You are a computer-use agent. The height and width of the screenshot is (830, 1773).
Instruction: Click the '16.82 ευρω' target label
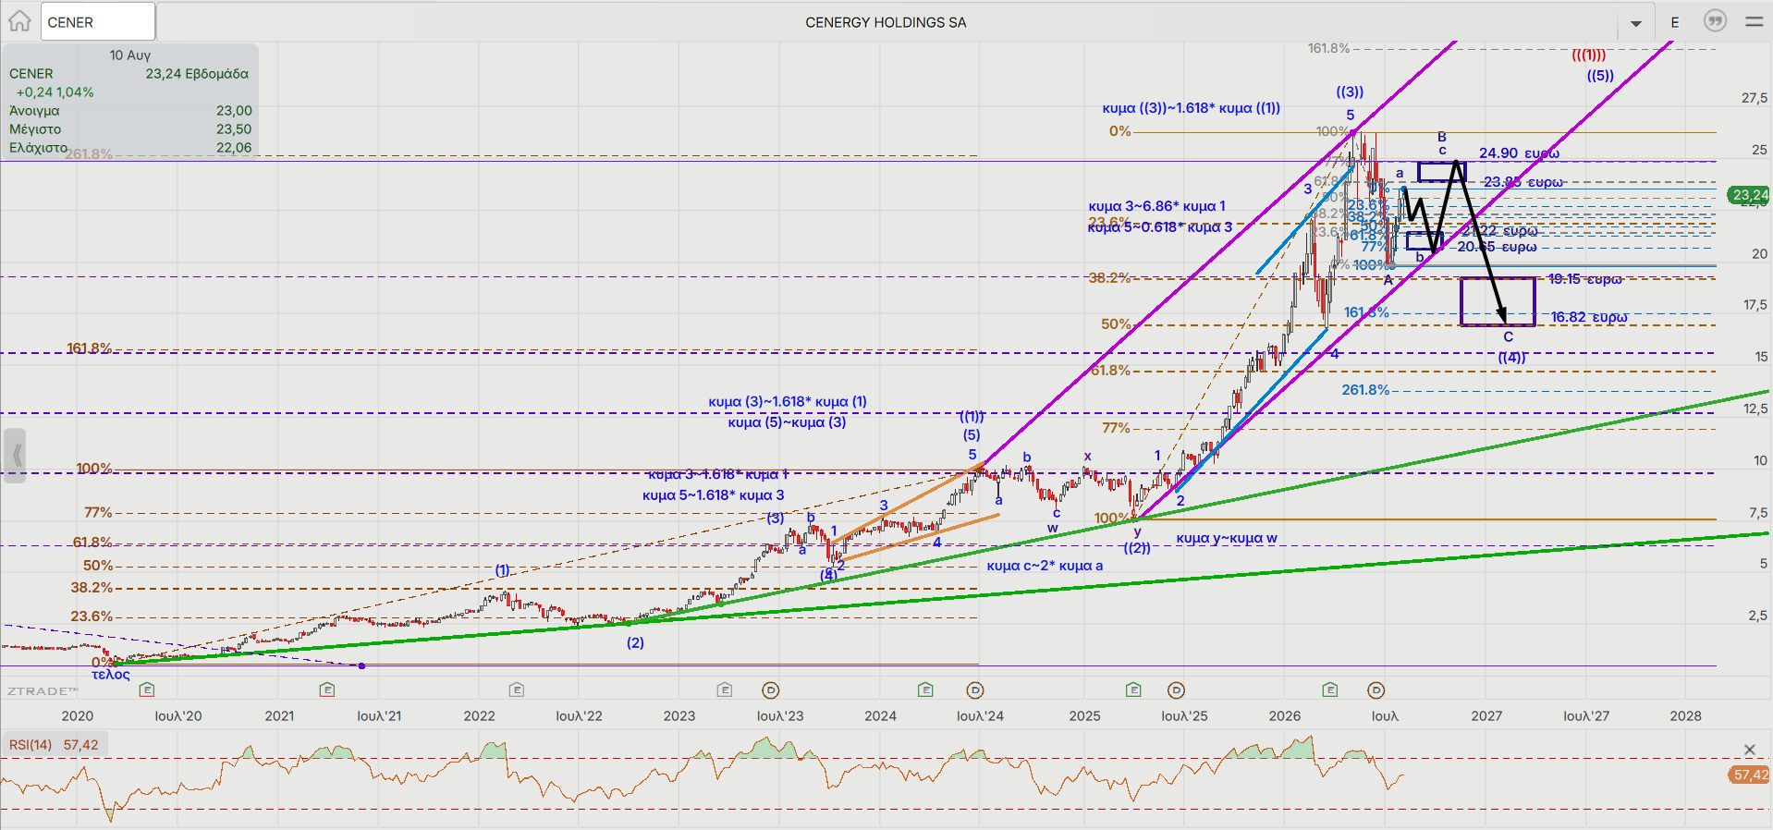pos(1589,317)
